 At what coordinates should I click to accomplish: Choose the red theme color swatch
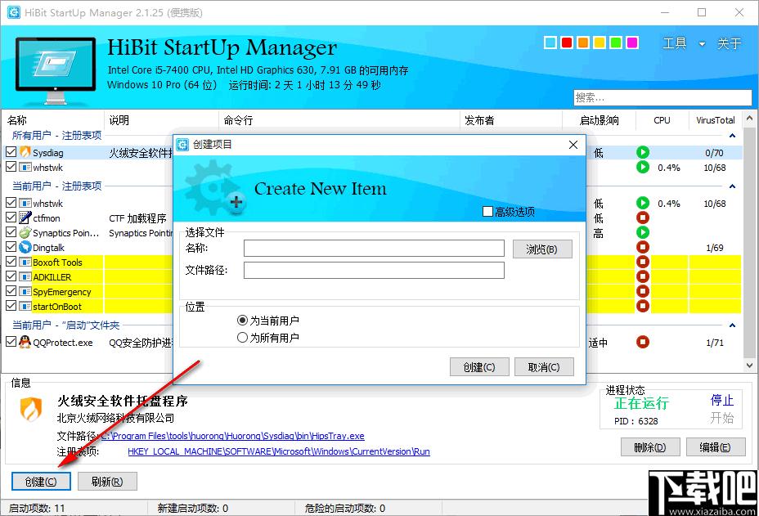tap(566, 43)
